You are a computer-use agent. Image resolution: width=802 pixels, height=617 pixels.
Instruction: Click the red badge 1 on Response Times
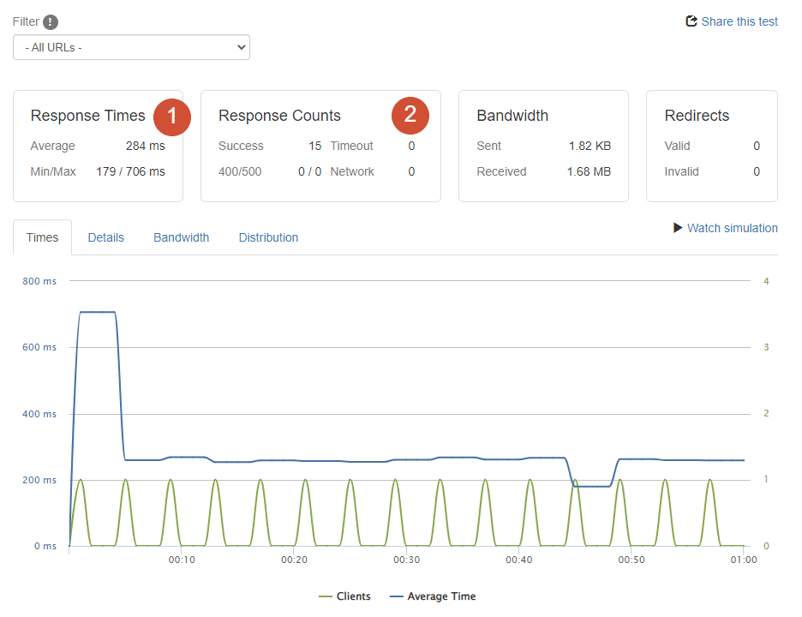[171, 117]
